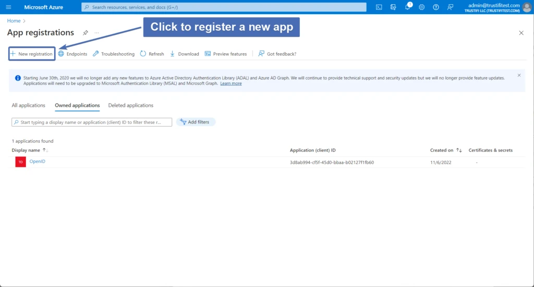Open portal settings gear
This screenshot has width=534, height=287.
(x=421, y=7)
